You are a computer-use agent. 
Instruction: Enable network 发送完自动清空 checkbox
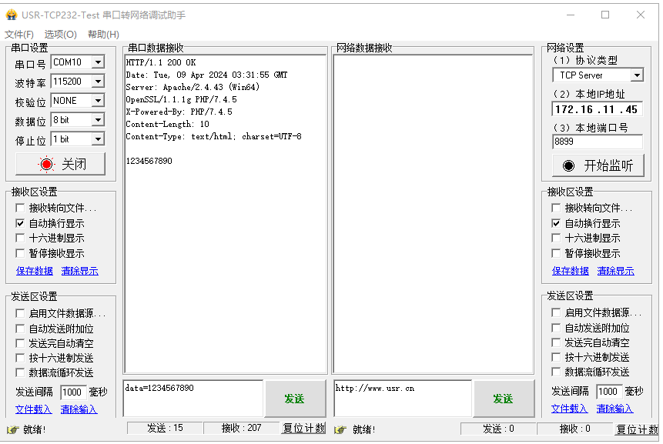click(x=556, y=342)
